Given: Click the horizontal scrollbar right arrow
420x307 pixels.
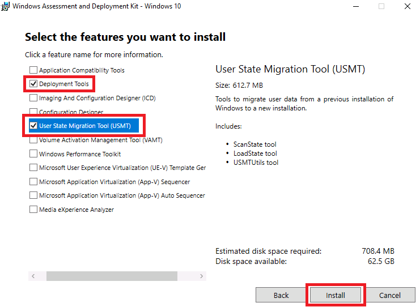Looking at the screenshot, I should click(x=202, y=276).
